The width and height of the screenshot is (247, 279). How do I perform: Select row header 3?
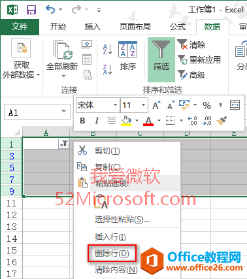pyautogui.click(x=12, y=156)
